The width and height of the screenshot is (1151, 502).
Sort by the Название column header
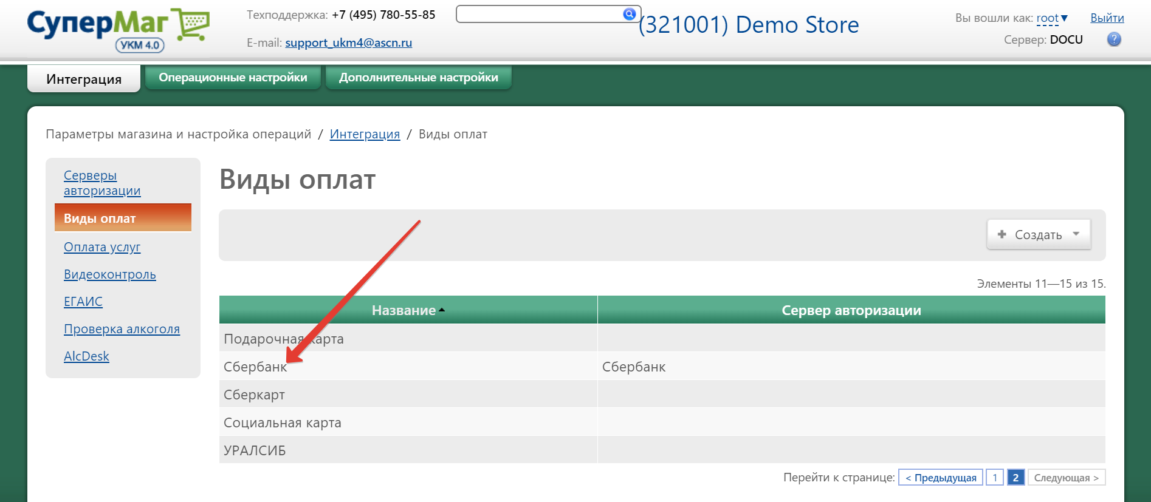tap(408, 310)
